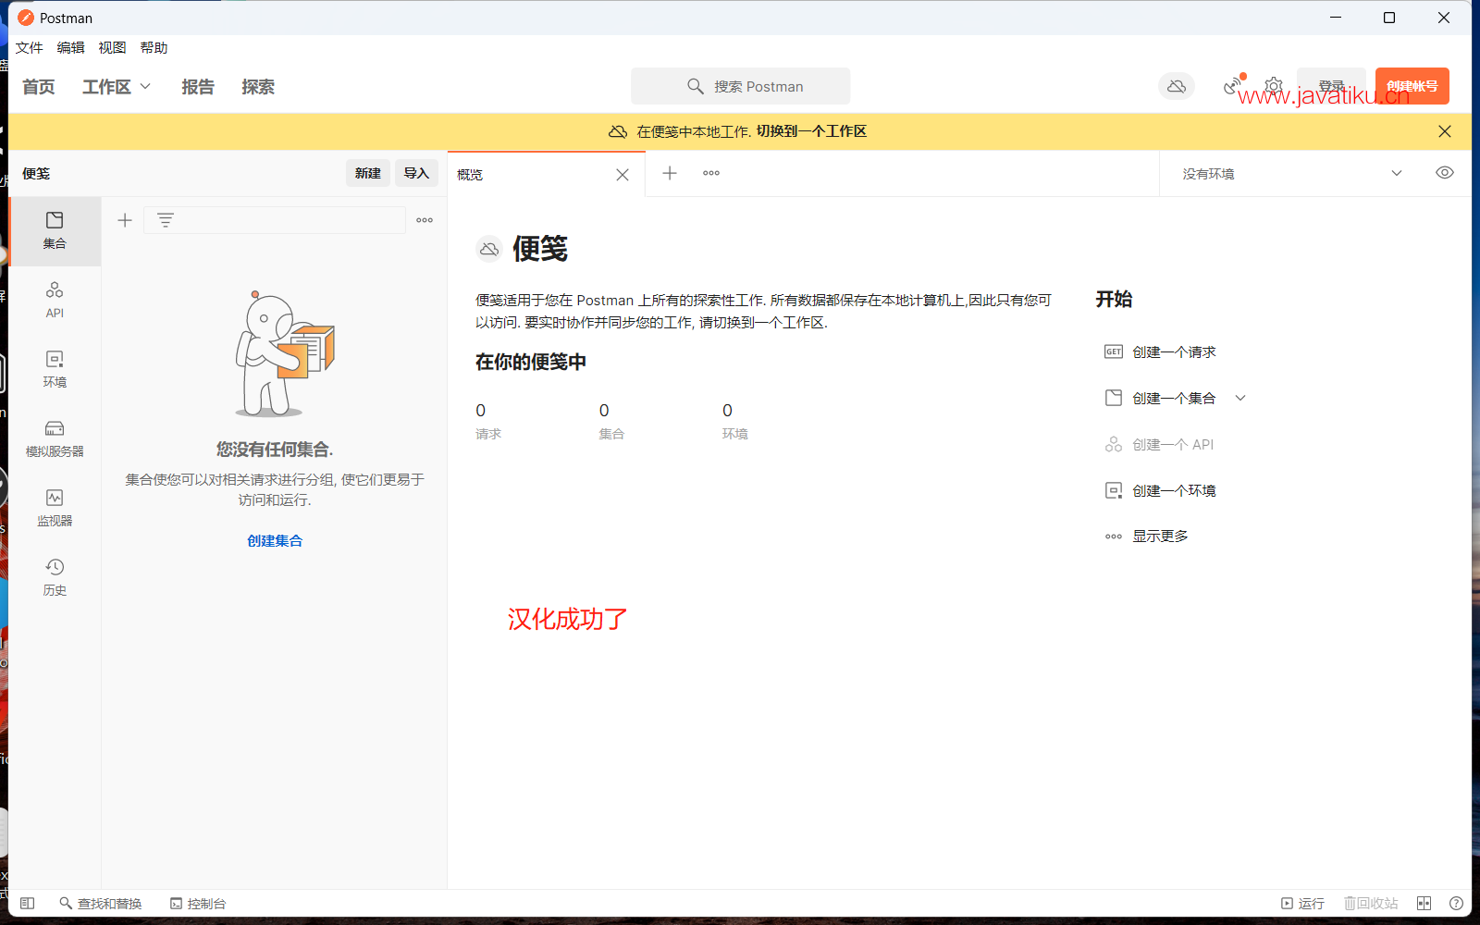Click the 新建 new button
This screenshot has height=925, width=1480.
(368, 173)
